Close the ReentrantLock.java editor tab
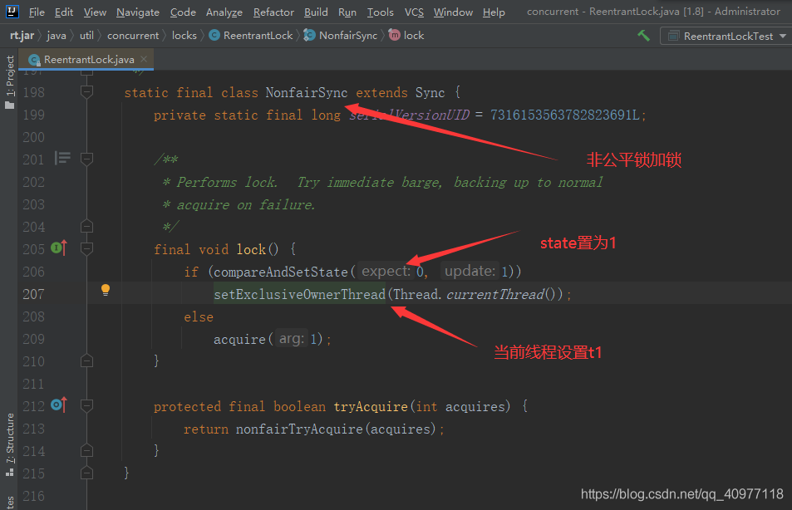This screenshot has height=510, width=792. (144, 59)
